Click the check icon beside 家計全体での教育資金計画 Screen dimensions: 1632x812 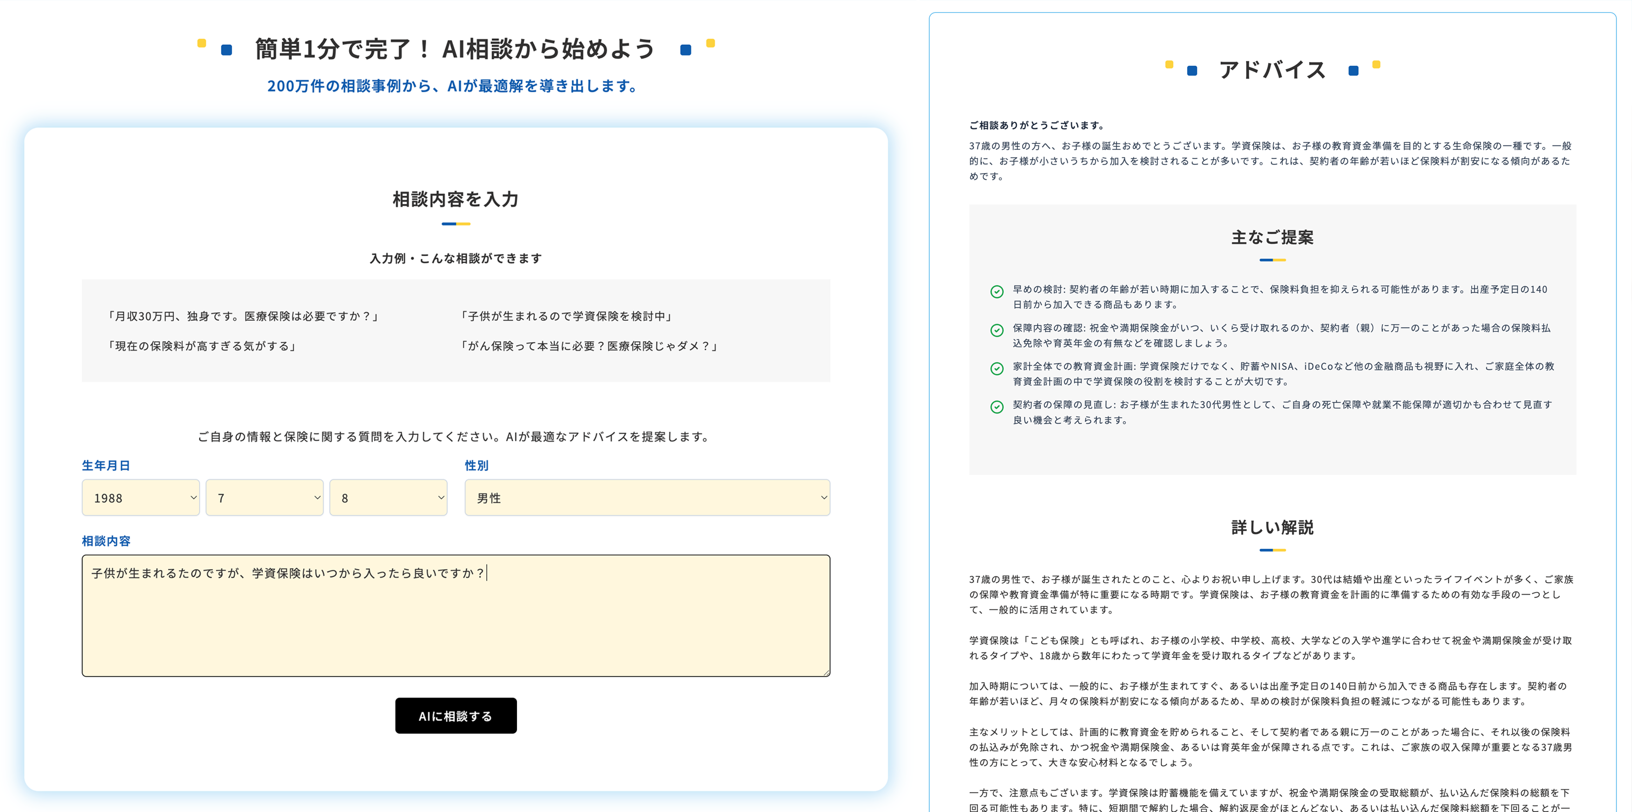(x=997, y=368)
